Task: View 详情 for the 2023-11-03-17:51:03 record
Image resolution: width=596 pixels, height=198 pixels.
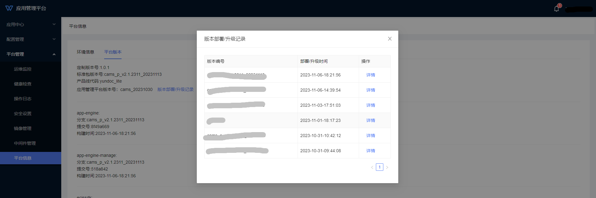Action: 371,105
